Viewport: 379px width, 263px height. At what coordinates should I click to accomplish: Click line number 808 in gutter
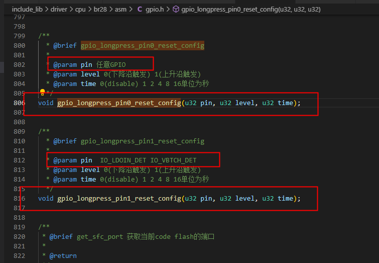tap(20, 122)
